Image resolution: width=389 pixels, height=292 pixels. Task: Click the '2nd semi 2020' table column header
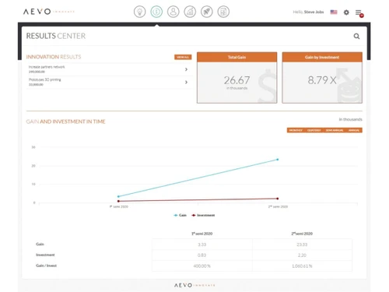302,234
